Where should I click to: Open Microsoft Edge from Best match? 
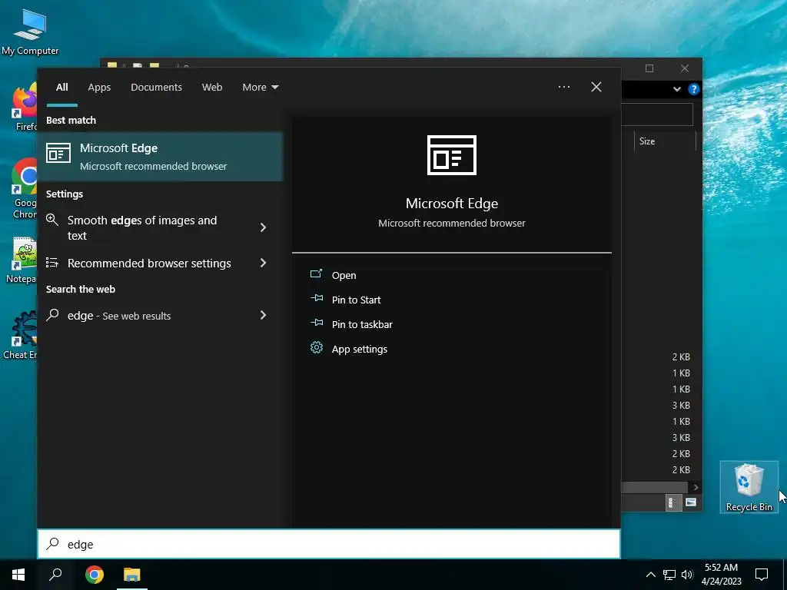160,157
